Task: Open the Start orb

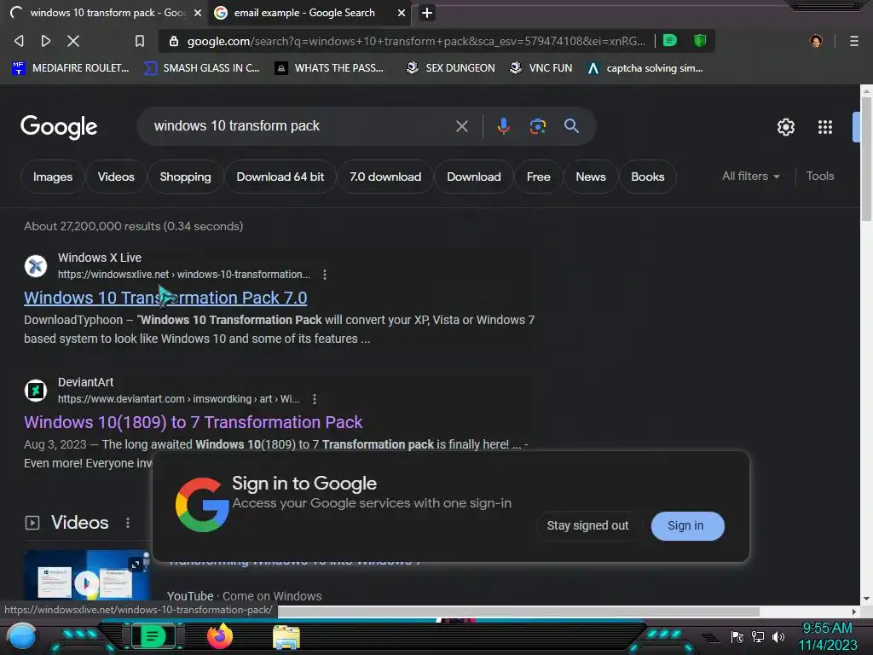Action: pos(22,637)
